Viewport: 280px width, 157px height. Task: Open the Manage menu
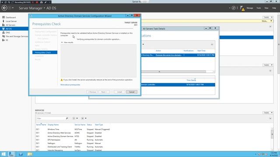coord(250,8)
